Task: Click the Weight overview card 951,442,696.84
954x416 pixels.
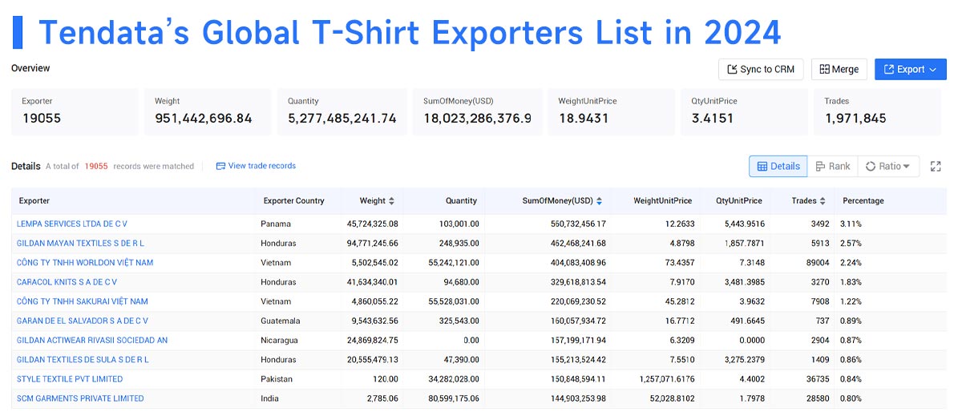Action: (208, 112)
